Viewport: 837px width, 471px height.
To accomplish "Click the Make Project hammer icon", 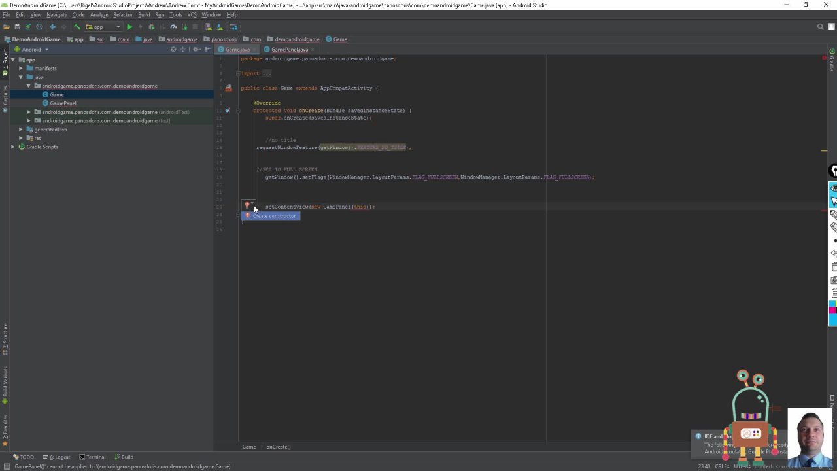I will pyautogui.click(x=77, y=27).
